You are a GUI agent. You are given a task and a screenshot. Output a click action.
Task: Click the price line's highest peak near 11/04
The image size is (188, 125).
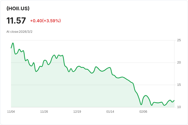[x=13, y=43]
